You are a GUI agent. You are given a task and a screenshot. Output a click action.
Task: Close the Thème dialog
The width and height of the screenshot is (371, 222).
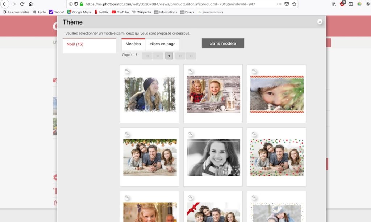point(320,22)
